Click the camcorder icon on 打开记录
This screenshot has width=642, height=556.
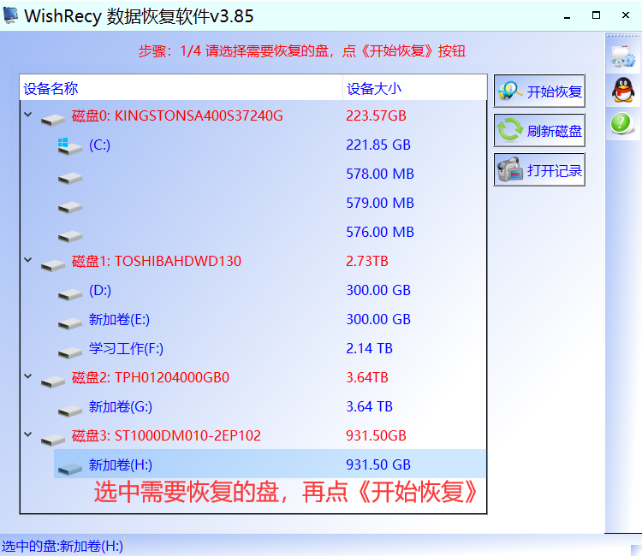pos(510,169)
